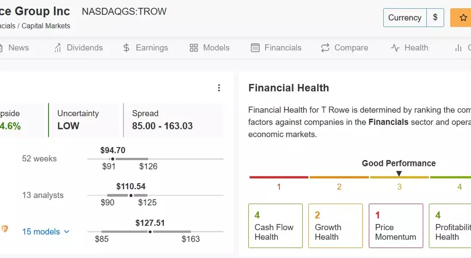Screen dimensions: 471x258
Task: Click the Models grid icon
Action: click(x=194, y=48)
